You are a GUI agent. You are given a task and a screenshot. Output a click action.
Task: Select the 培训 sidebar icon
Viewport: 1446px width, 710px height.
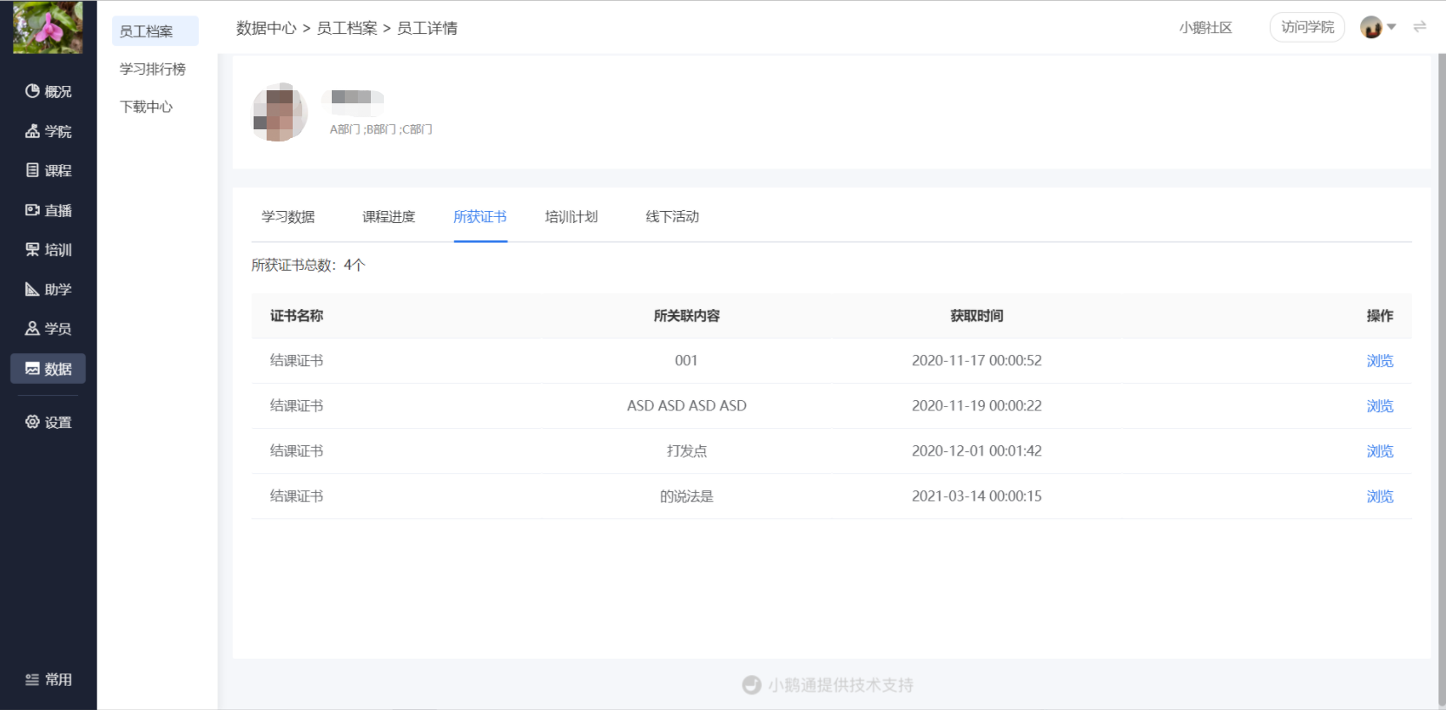click(x=32, y=250)
